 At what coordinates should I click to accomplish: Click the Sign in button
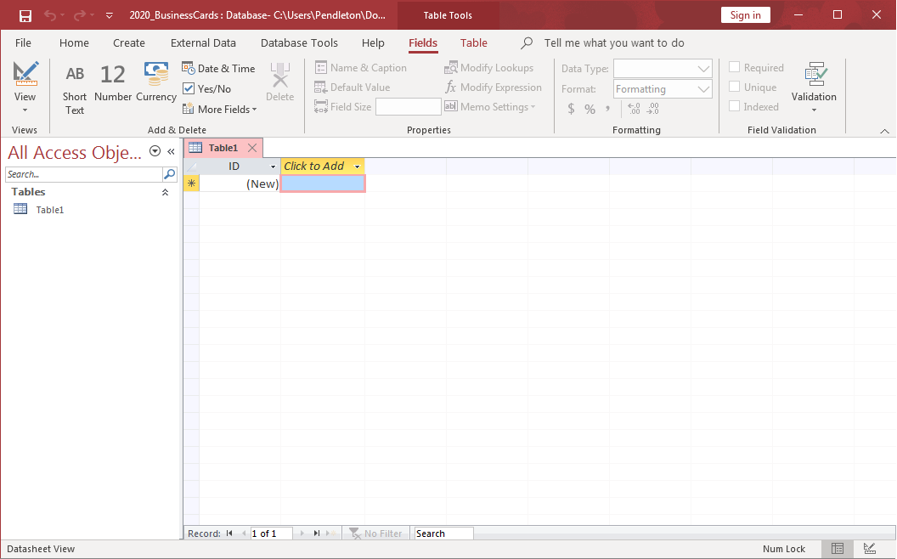[x=745, y=15]
